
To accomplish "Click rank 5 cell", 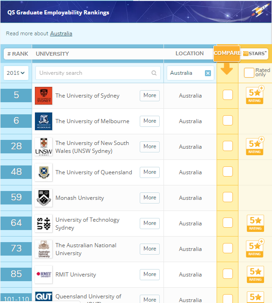I will pyautogui.click(x=16, y=95).
